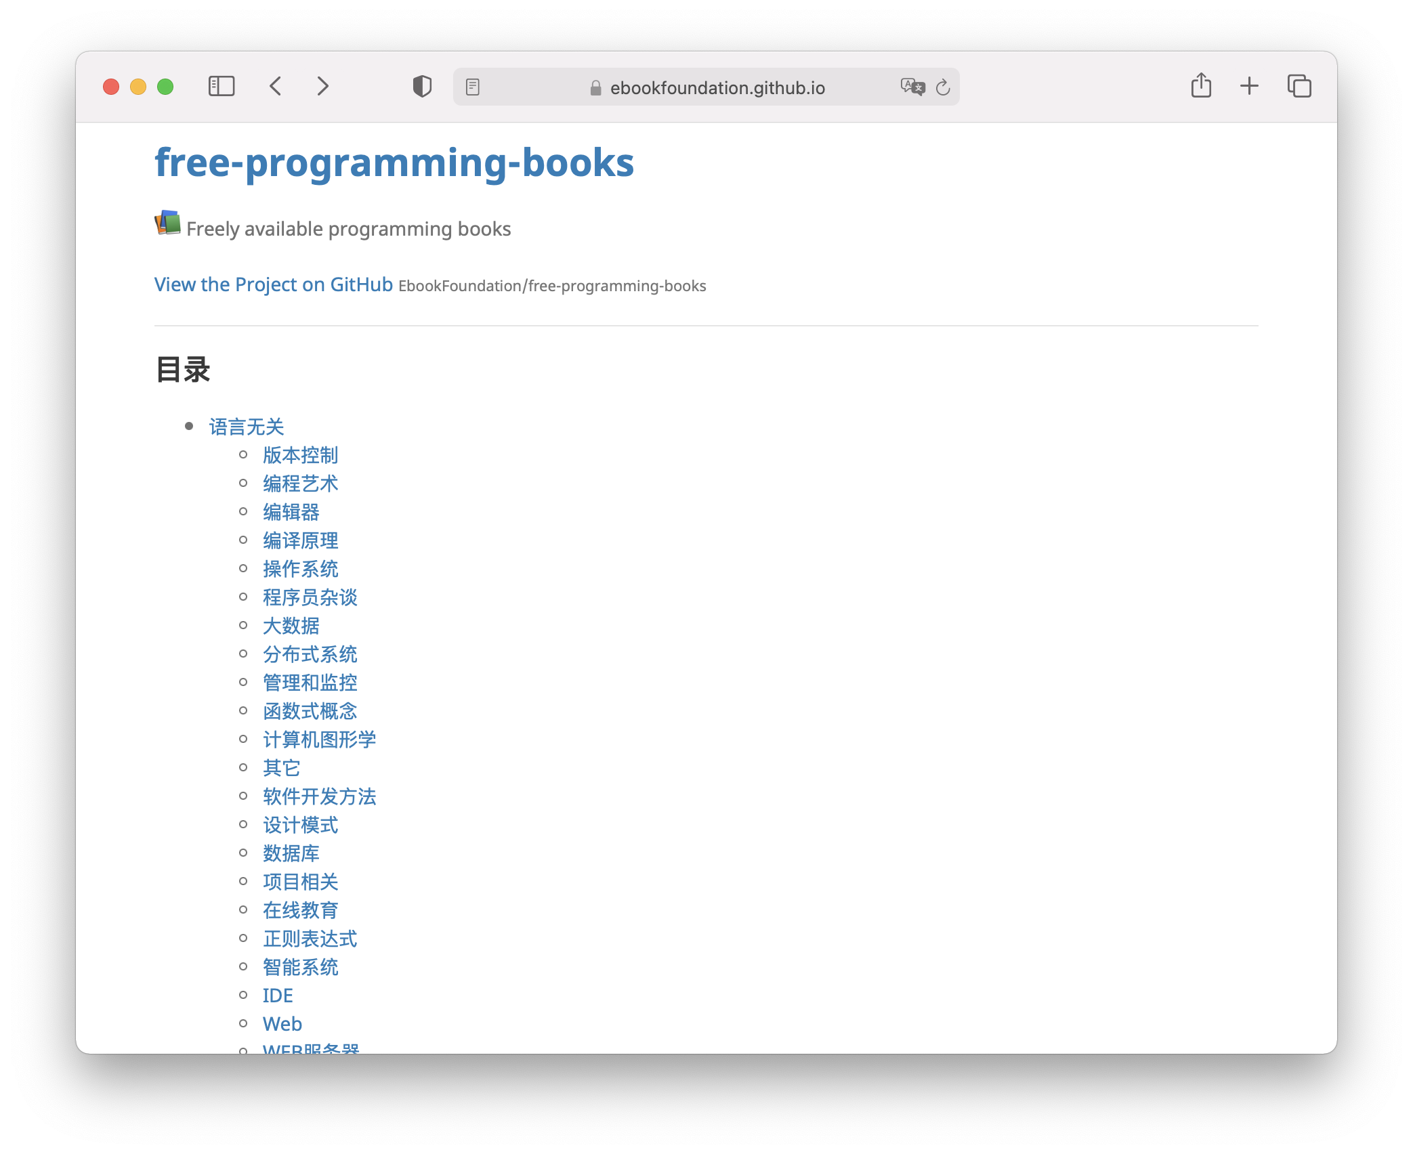Click the Freely available programming books tagline

(349, 229)
